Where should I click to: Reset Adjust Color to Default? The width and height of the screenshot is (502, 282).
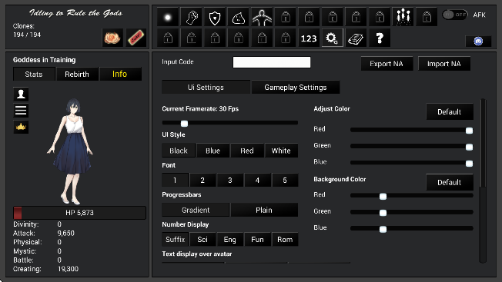pyautogui.click(x=449, y=111)
